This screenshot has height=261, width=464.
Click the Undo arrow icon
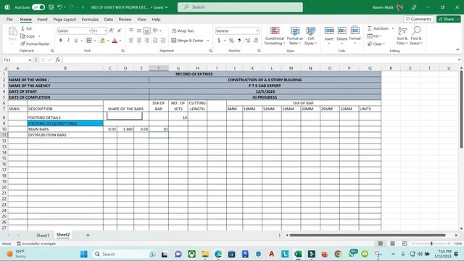[x=59, y=7]
